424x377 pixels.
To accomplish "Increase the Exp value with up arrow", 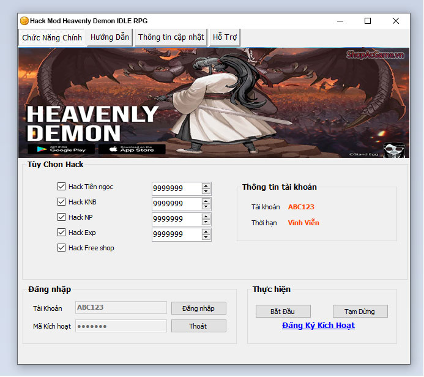I will 206,232.
